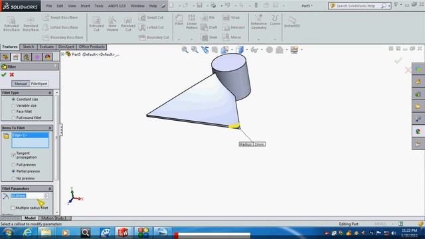Select the Extruded Cut tool
Image resolution: width=425 pixels, height=239 pixels.
[96, 24]
